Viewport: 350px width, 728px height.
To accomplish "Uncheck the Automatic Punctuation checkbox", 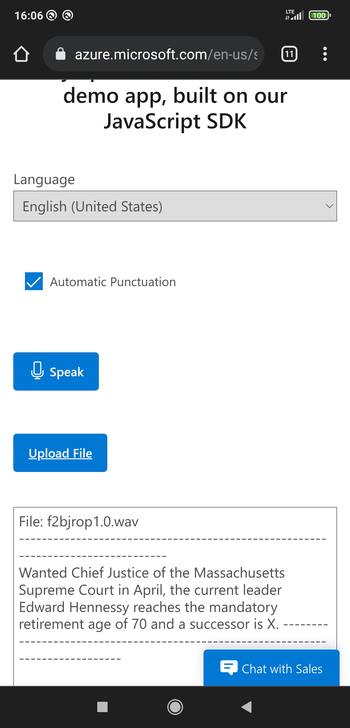I will click(x=33, y=281).
